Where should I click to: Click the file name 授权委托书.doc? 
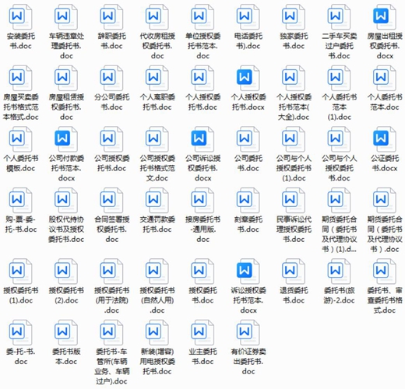tap(202, 295)
